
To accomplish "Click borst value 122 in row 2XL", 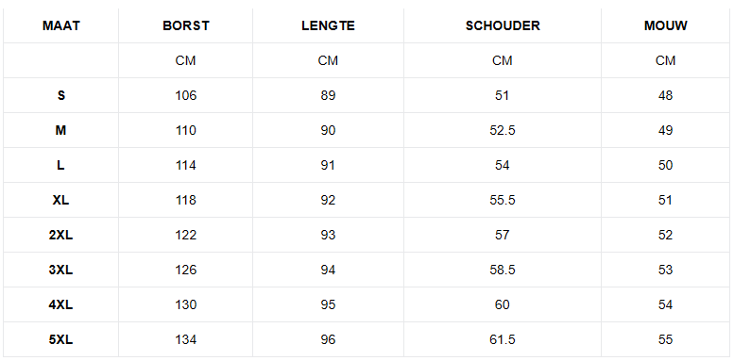I will pos(186,235).
